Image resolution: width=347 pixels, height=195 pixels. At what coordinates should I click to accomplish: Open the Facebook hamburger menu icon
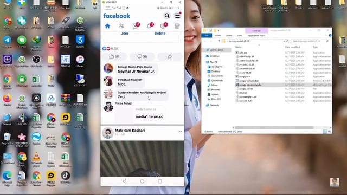coord(177,16)
